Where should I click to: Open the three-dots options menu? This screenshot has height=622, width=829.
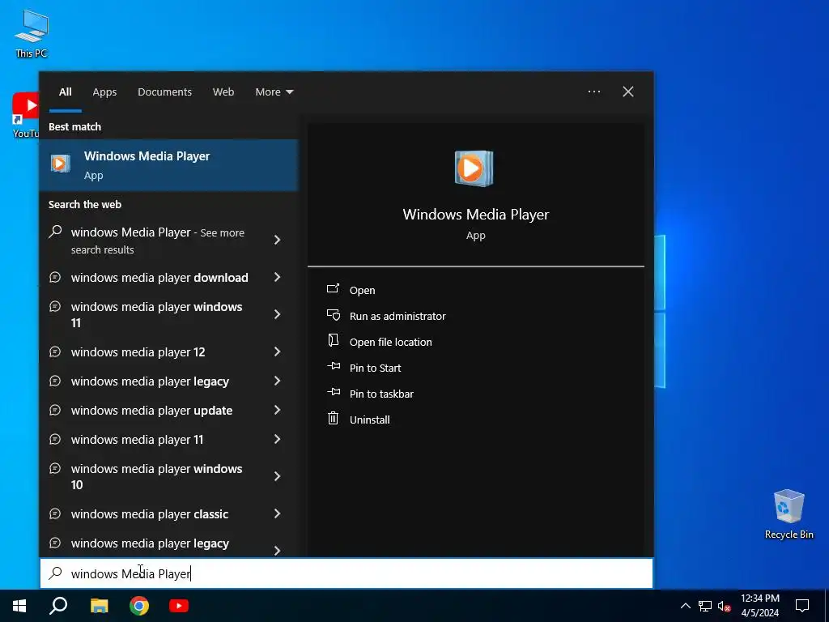594,92
